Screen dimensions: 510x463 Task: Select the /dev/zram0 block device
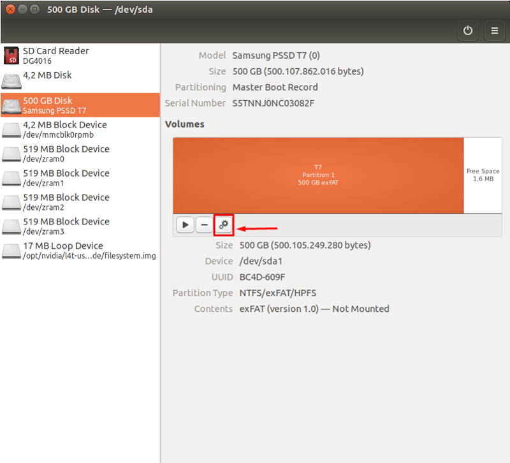[80, 154]
